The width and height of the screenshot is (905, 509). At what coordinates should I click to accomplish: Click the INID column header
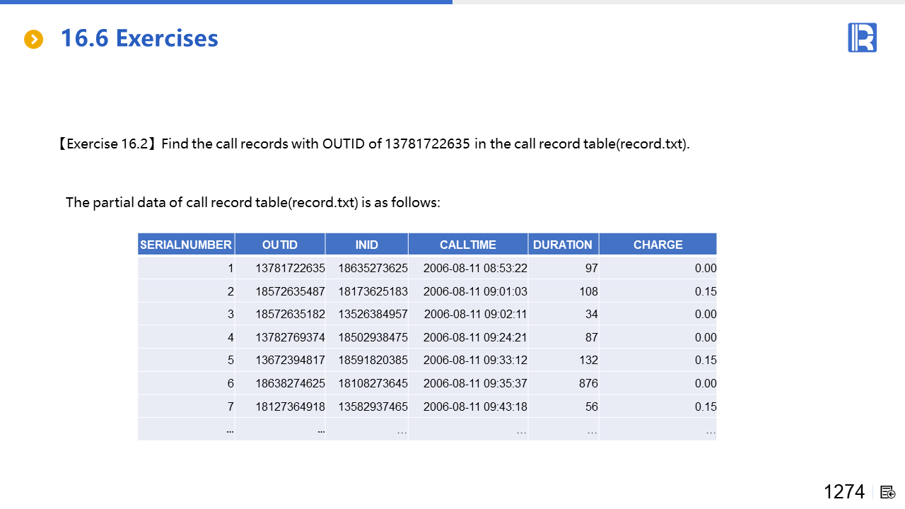pyautogui.click(x=366, y=245)
